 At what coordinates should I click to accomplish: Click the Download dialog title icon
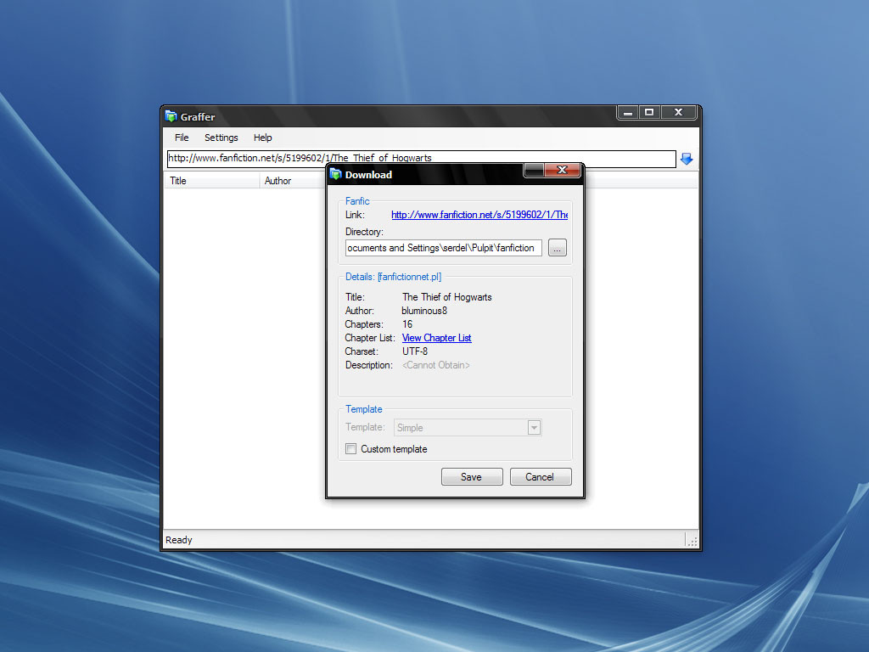(x=336, y=174)
